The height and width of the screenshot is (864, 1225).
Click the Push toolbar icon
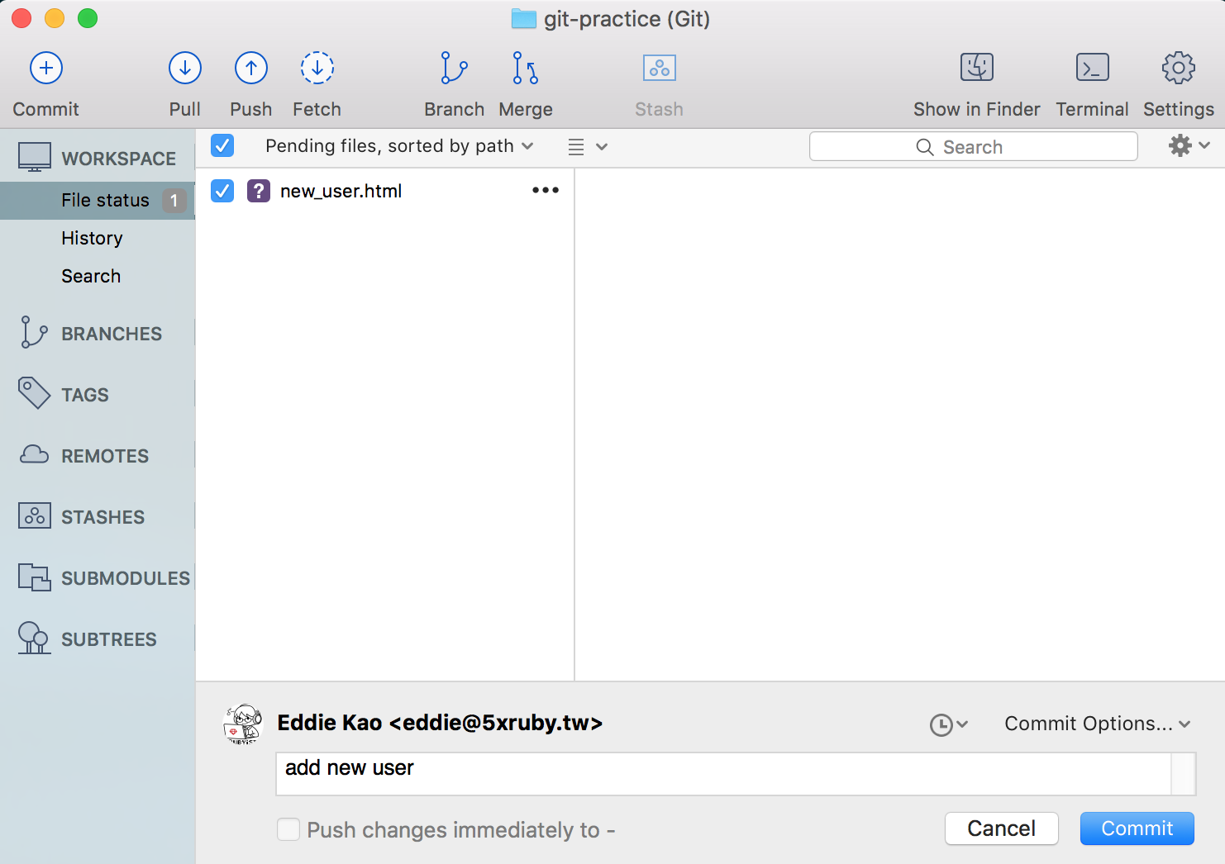pyautogui.click(x=250, y=69)
